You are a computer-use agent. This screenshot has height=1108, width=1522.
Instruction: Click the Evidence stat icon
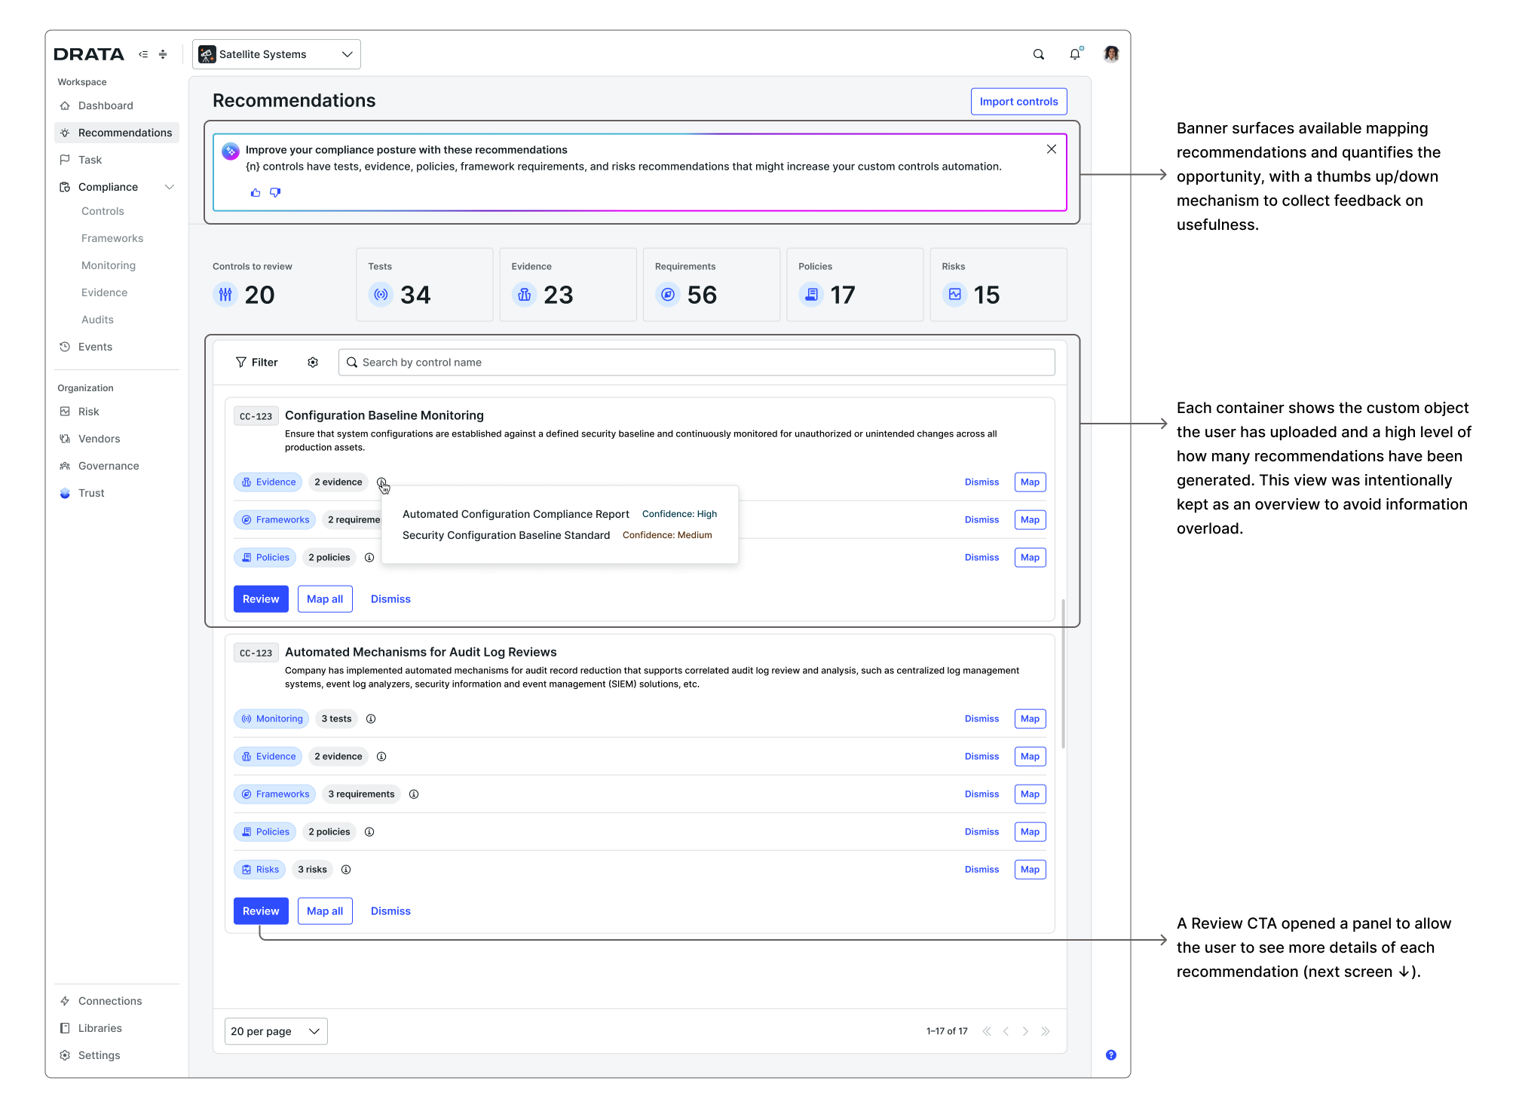point(525,295)
